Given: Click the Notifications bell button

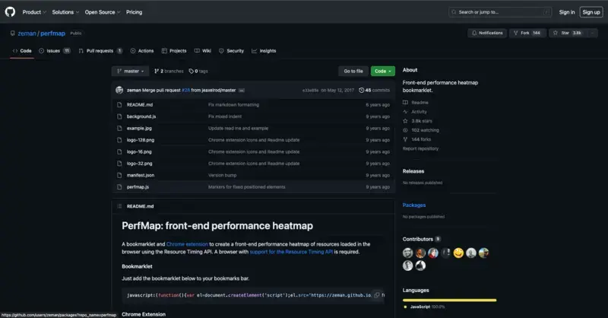Looking at the screenshot, I should (487, 33).
